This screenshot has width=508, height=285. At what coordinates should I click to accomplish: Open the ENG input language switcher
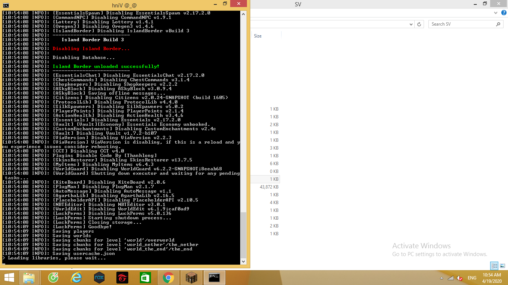click(x=472, y=278)
